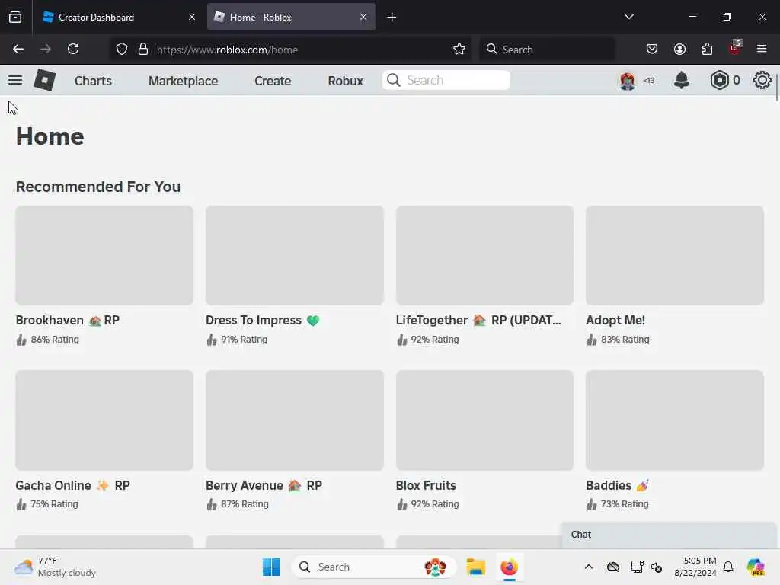Open the Roblox notifications bell
Viewport: 780px width, 585px height.
682,80
